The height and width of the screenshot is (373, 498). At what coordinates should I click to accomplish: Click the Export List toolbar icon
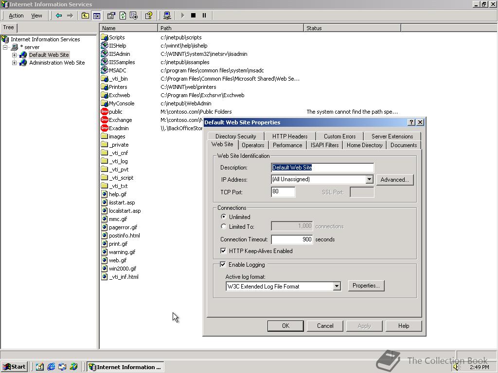(x=134, y=16)
